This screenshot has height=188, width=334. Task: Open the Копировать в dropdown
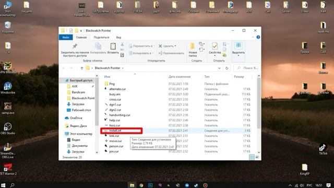[141, 53]
